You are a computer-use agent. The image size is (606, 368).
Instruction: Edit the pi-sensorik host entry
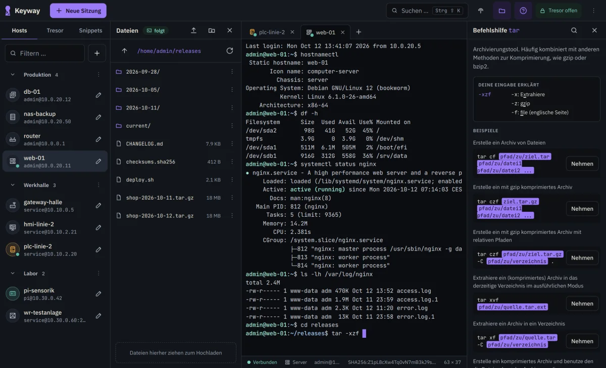98,294
